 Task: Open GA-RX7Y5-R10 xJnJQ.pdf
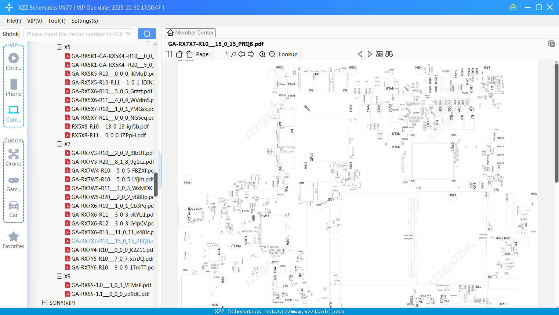pyautogui.click(x=109, y=258)
